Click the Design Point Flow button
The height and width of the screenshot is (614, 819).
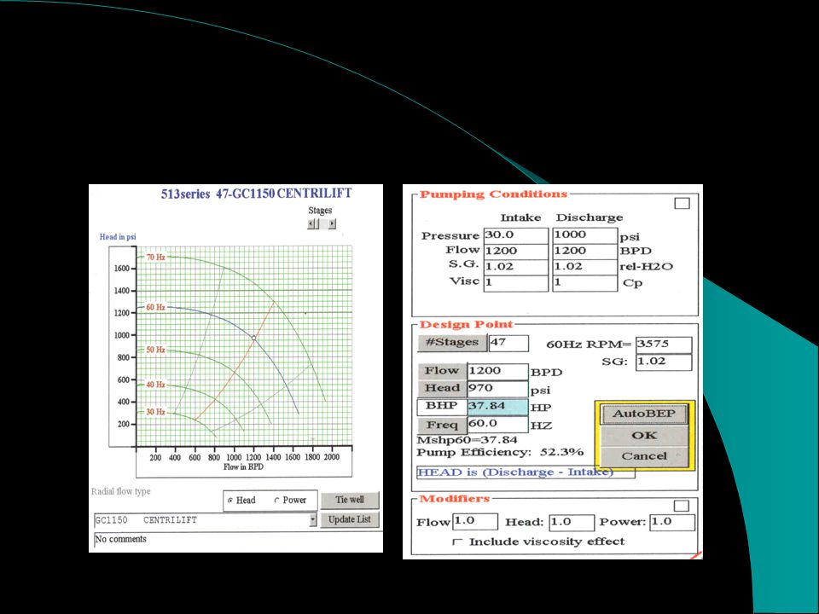click(442, 371)
